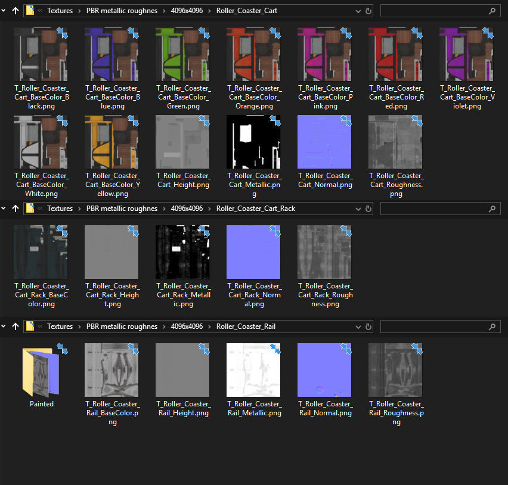Select T_Roller_Coaster_Rail_Metallic.png thumbnail

click(x=253, y=370)
